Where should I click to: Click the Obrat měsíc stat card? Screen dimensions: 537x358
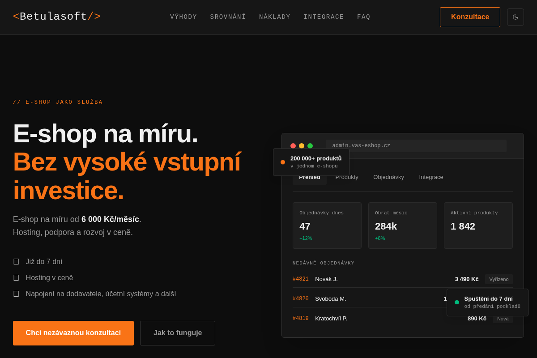tap(403, 226)
